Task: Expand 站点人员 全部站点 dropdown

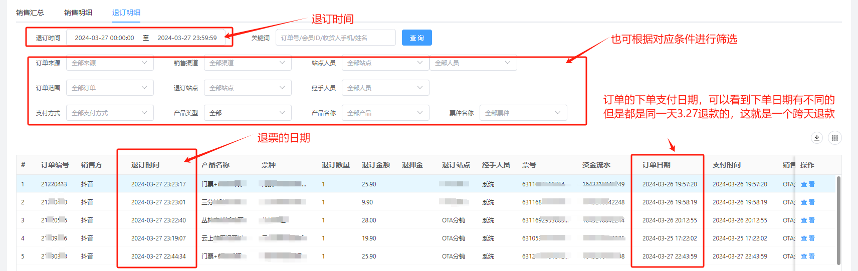Action: pos(385,63)
